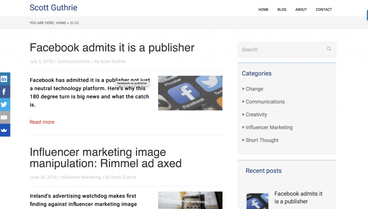The image size is (368, 209).
Task: Share the page on Twitter
Action: tap(5, 104)
